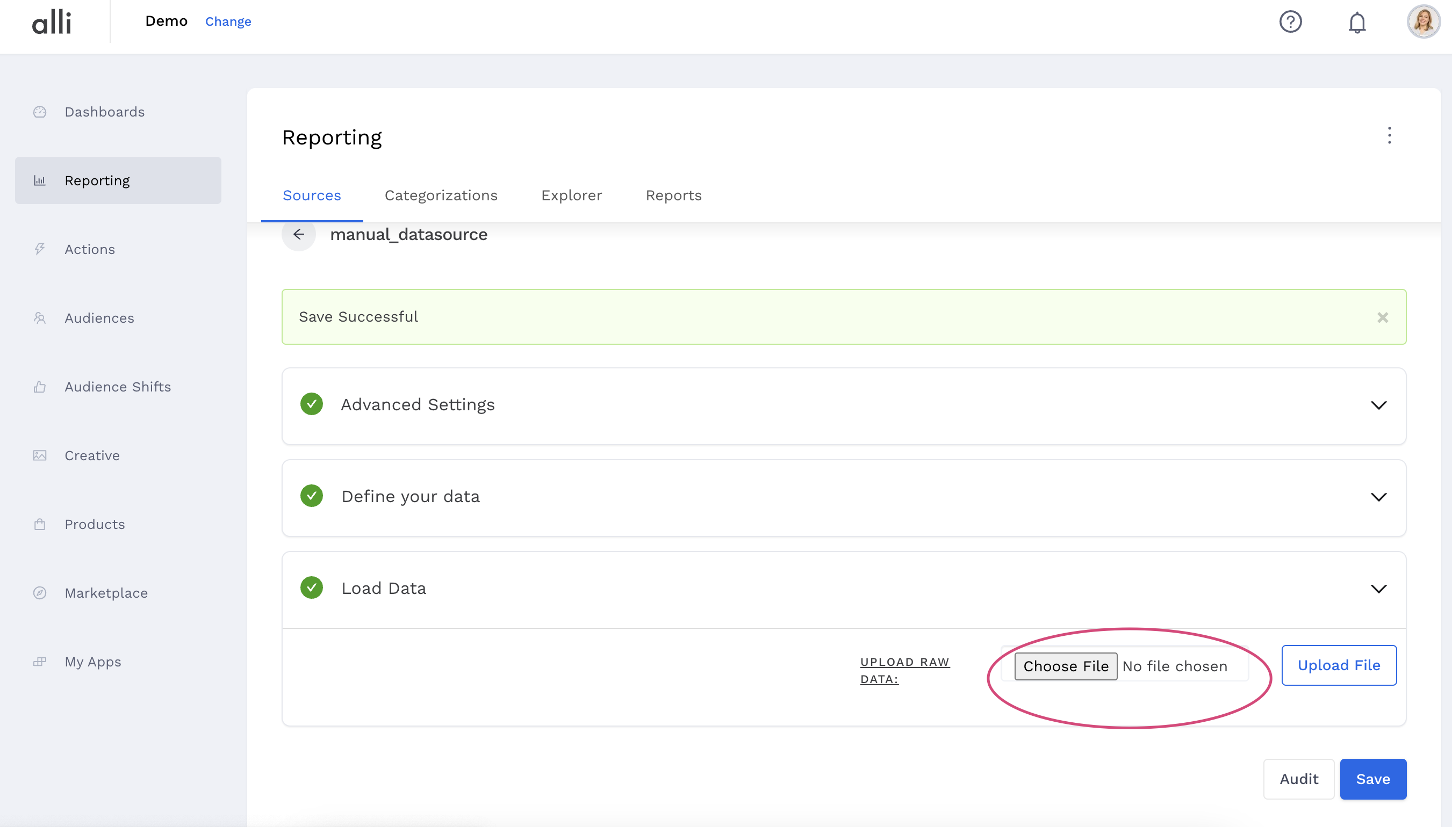The image size is (1452, 827).
Task: Click the Choose File button
Action: (x=1066, y=666)
